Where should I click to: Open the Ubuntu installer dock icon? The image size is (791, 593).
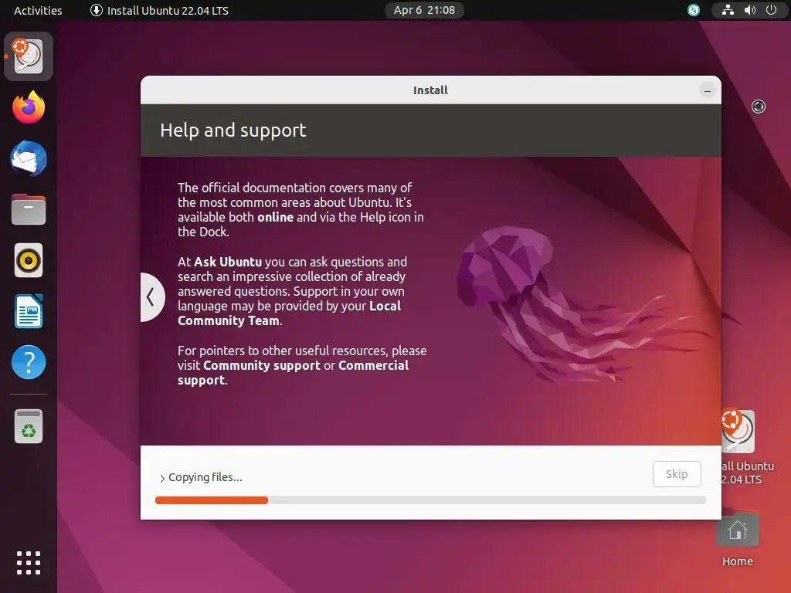pyautogui.click(x=29, y=56)
